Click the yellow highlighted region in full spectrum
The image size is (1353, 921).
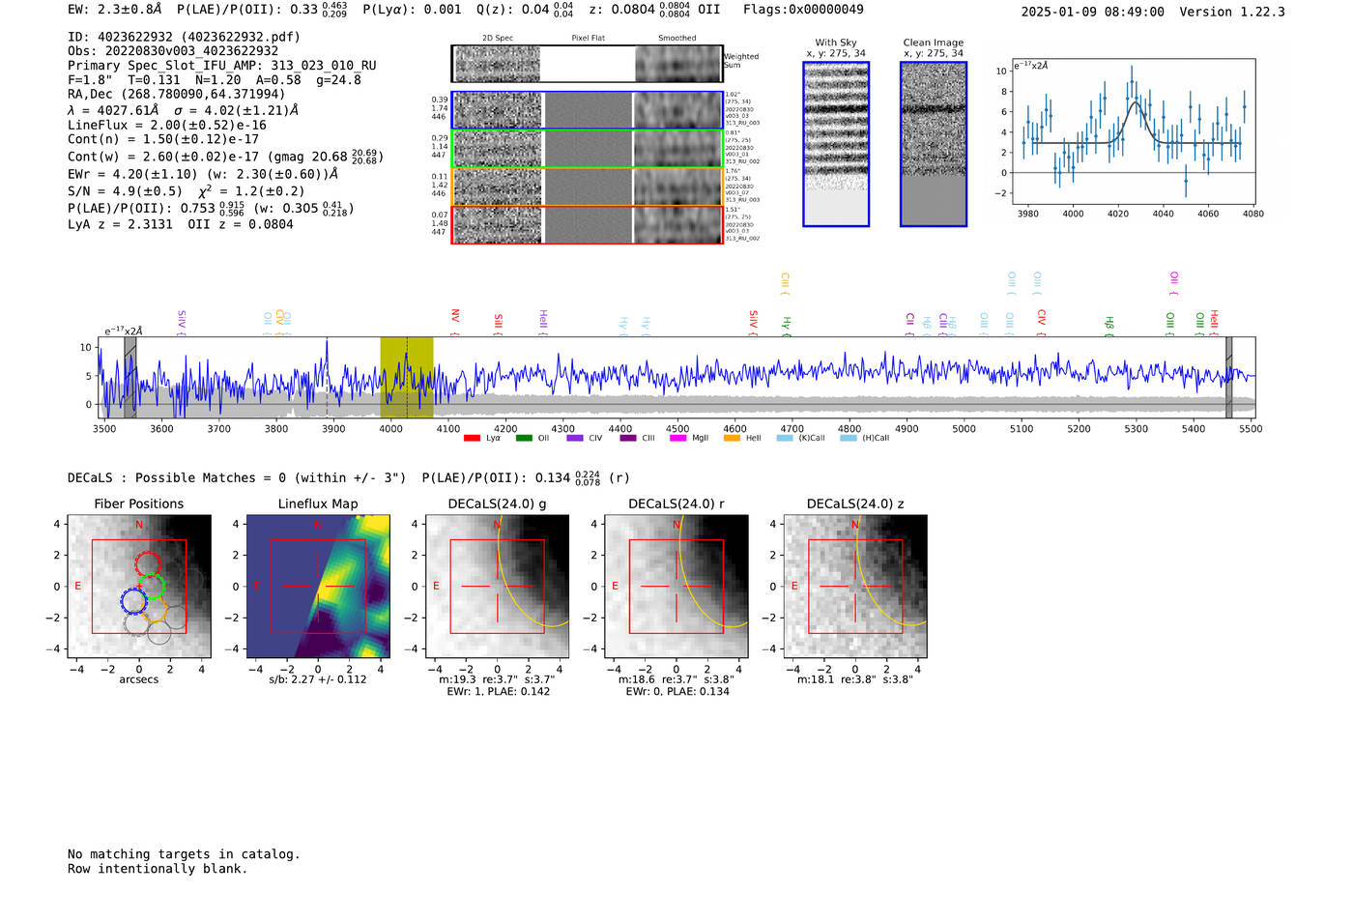406,378
